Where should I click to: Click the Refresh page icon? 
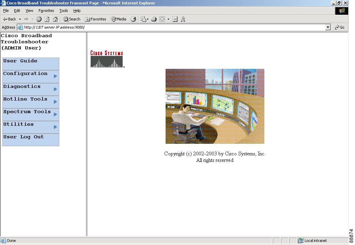click(x=47, y=19)
